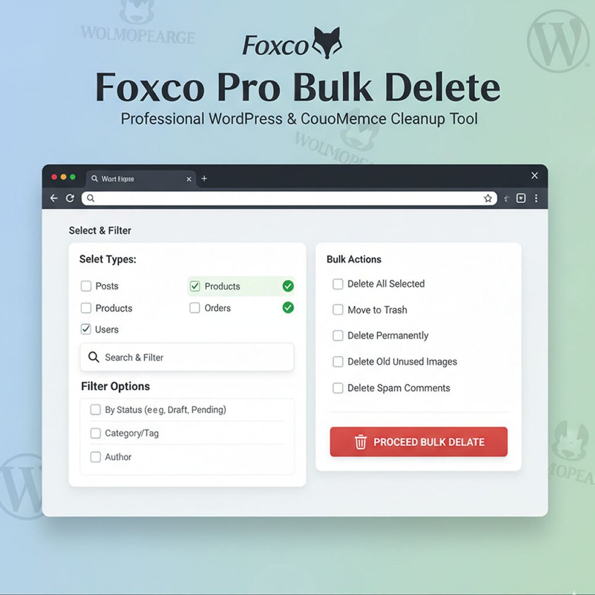Bookmark the page with the star icon
595x595 pixels.
pos(488,198)
